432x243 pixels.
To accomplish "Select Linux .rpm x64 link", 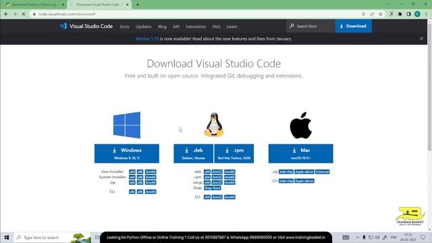I will point(207,177).
